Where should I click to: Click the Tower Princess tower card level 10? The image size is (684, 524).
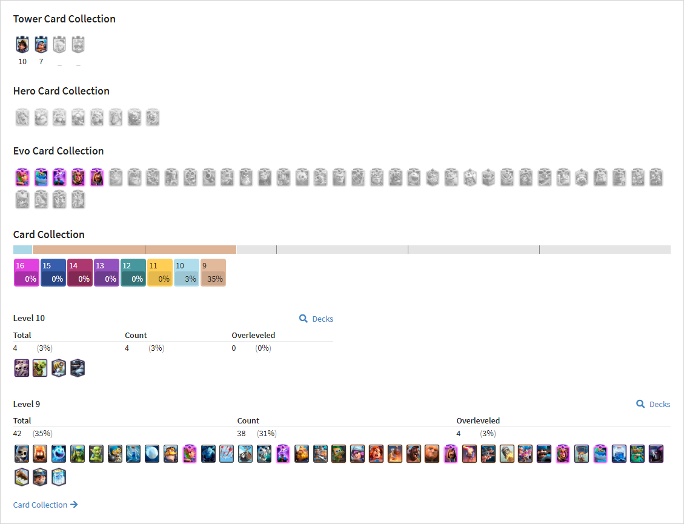(22, 44)
